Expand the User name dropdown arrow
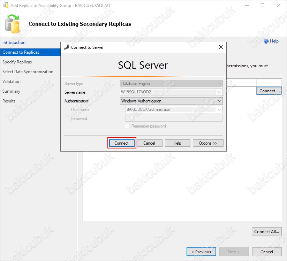This screenshot has height=261, width=287. [219, 110]
